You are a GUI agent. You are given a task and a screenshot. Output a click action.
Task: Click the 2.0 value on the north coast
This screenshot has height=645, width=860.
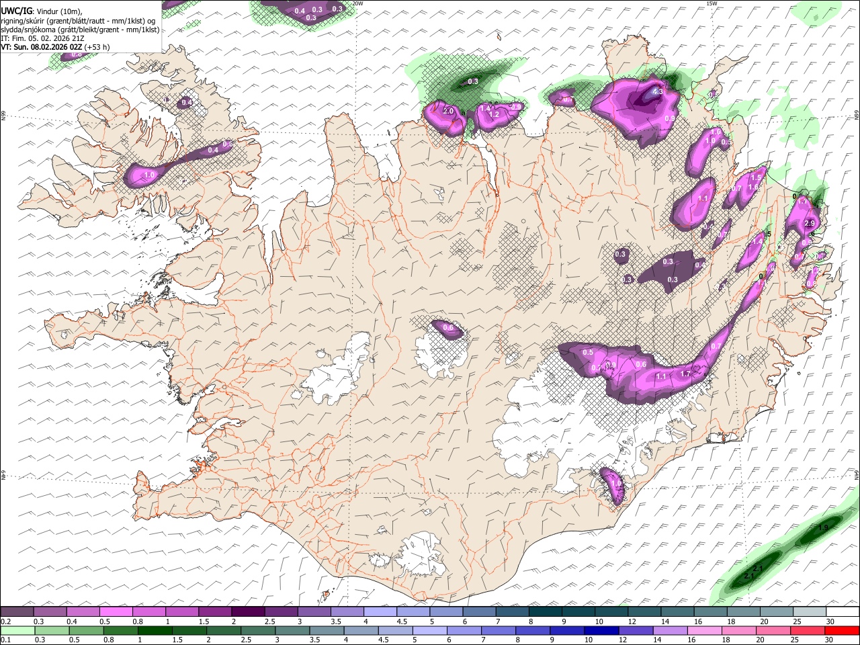click(x=448, y=111)
